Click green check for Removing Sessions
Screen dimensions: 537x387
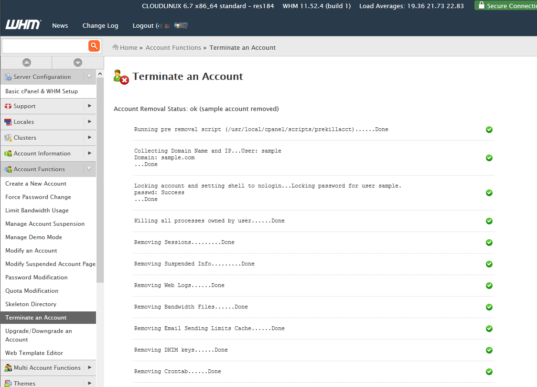tap(489, 243)
